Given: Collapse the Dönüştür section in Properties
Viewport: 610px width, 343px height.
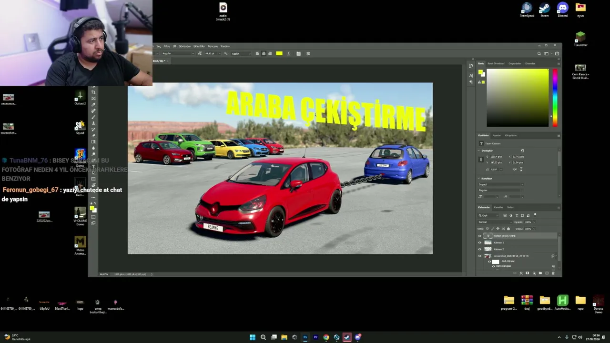Looking at the screenshot, I should coord(479,151).
